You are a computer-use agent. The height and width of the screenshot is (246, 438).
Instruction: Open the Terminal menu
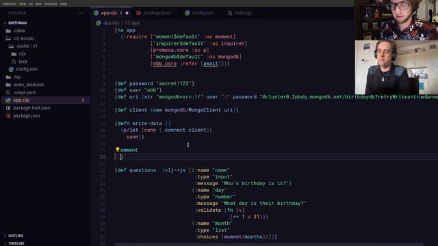point(51,4)
